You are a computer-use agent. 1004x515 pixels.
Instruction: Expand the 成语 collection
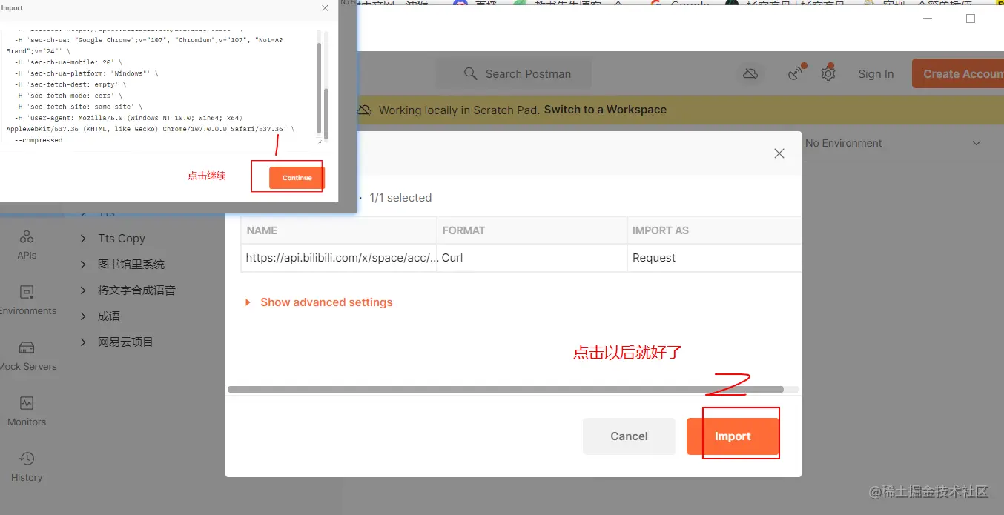tap(83, 316)
